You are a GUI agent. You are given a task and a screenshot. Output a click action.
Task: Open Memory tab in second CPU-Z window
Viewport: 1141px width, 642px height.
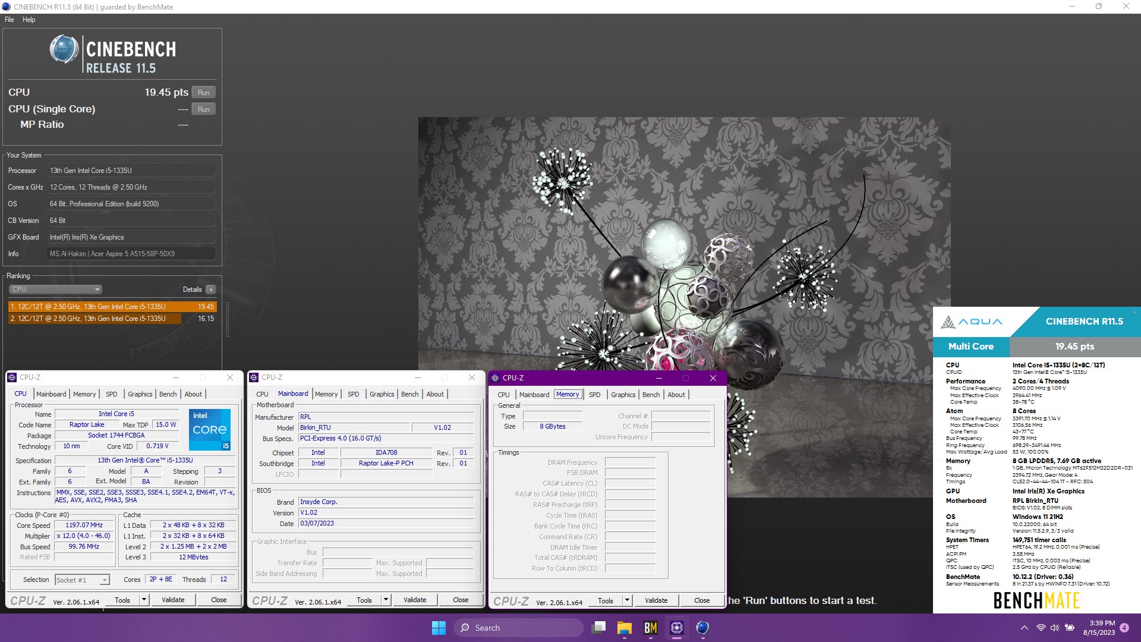[326, 394]
